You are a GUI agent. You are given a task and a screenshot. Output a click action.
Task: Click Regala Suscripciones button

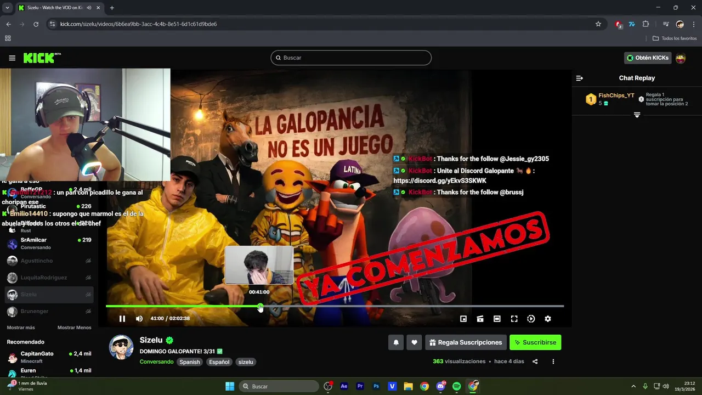[466, 342]
